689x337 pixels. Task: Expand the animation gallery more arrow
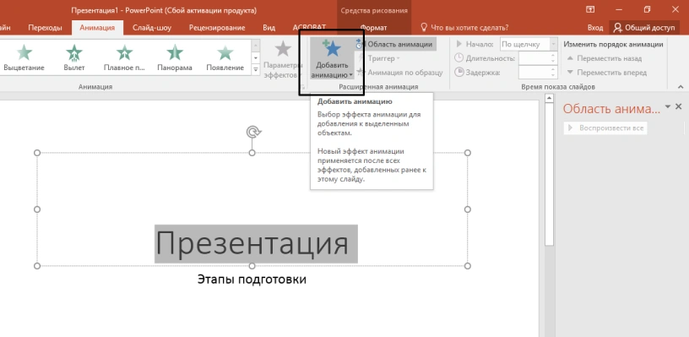[256, 69]
